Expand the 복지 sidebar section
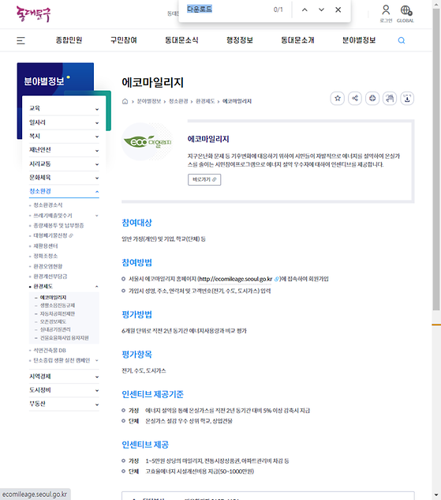The image size is (441, 500). [64, 136]
